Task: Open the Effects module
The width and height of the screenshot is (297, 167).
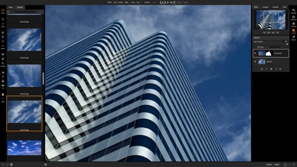Action: [x=293, y=24]
